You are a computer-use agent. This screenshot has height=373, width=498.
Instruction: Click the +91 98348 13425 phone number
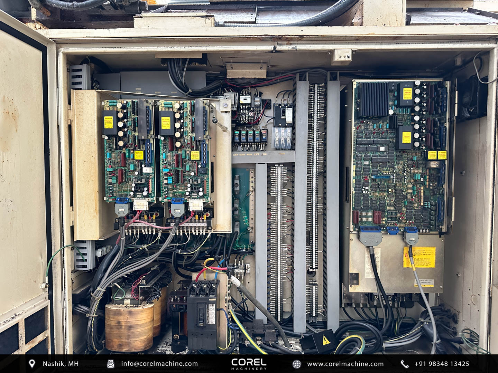pyautogui.click(x=442, y=364)
